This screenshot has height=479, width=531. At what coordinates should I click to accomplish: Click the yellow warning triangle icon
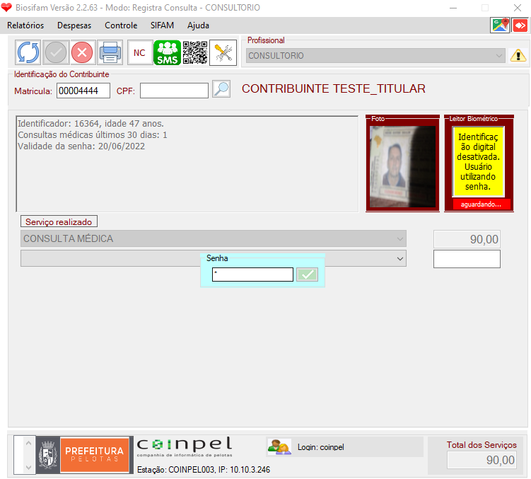(x=518, y=55)
